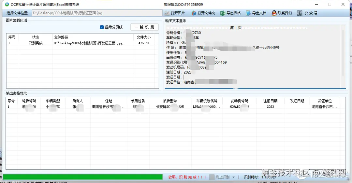
Task: Select the 联系我们 toolbar label
Action: tap(285, 13)
